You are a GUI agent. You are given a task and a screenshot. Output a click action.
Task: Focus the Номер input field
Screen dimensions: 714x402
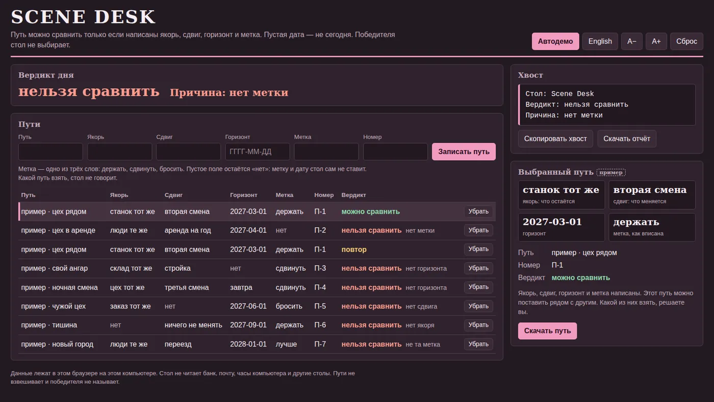395,152
